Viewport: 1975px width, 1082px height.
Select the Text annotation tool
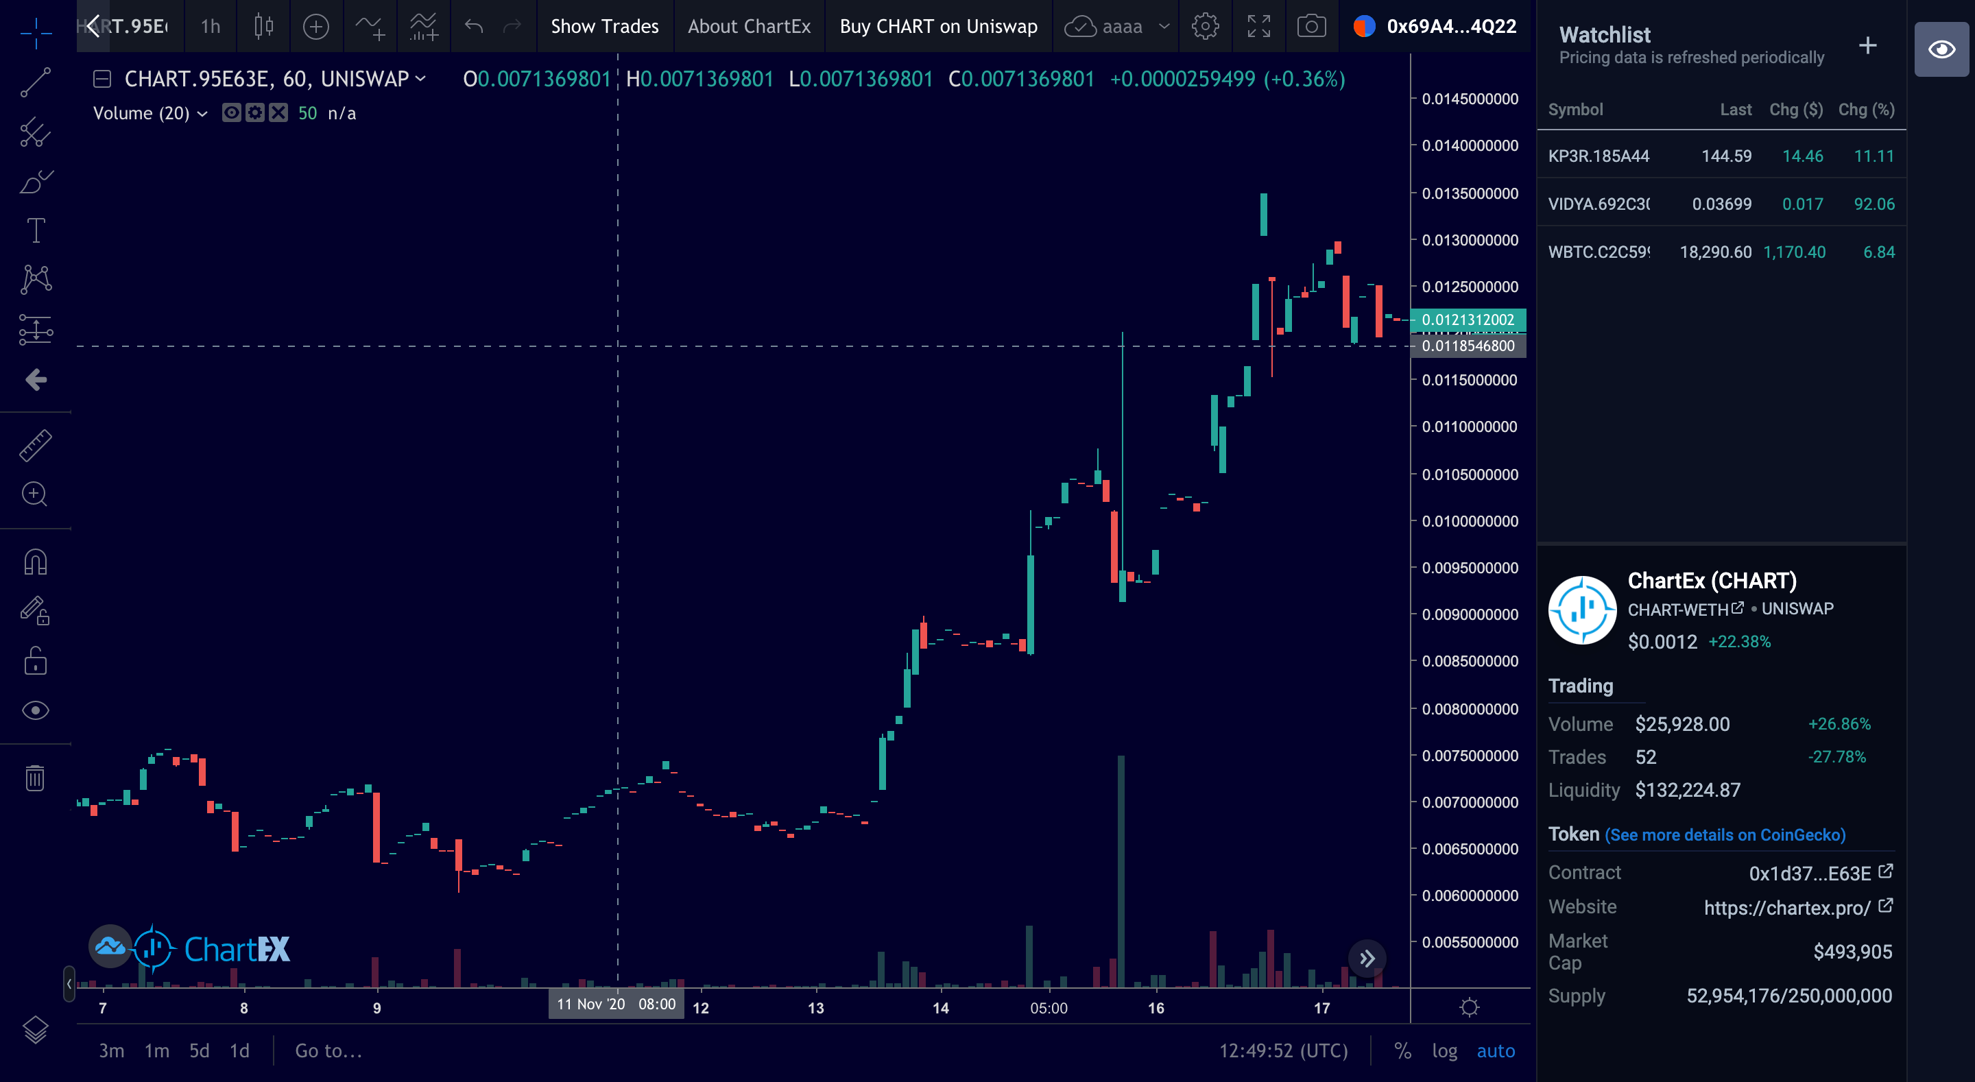[x=35, y=231]
